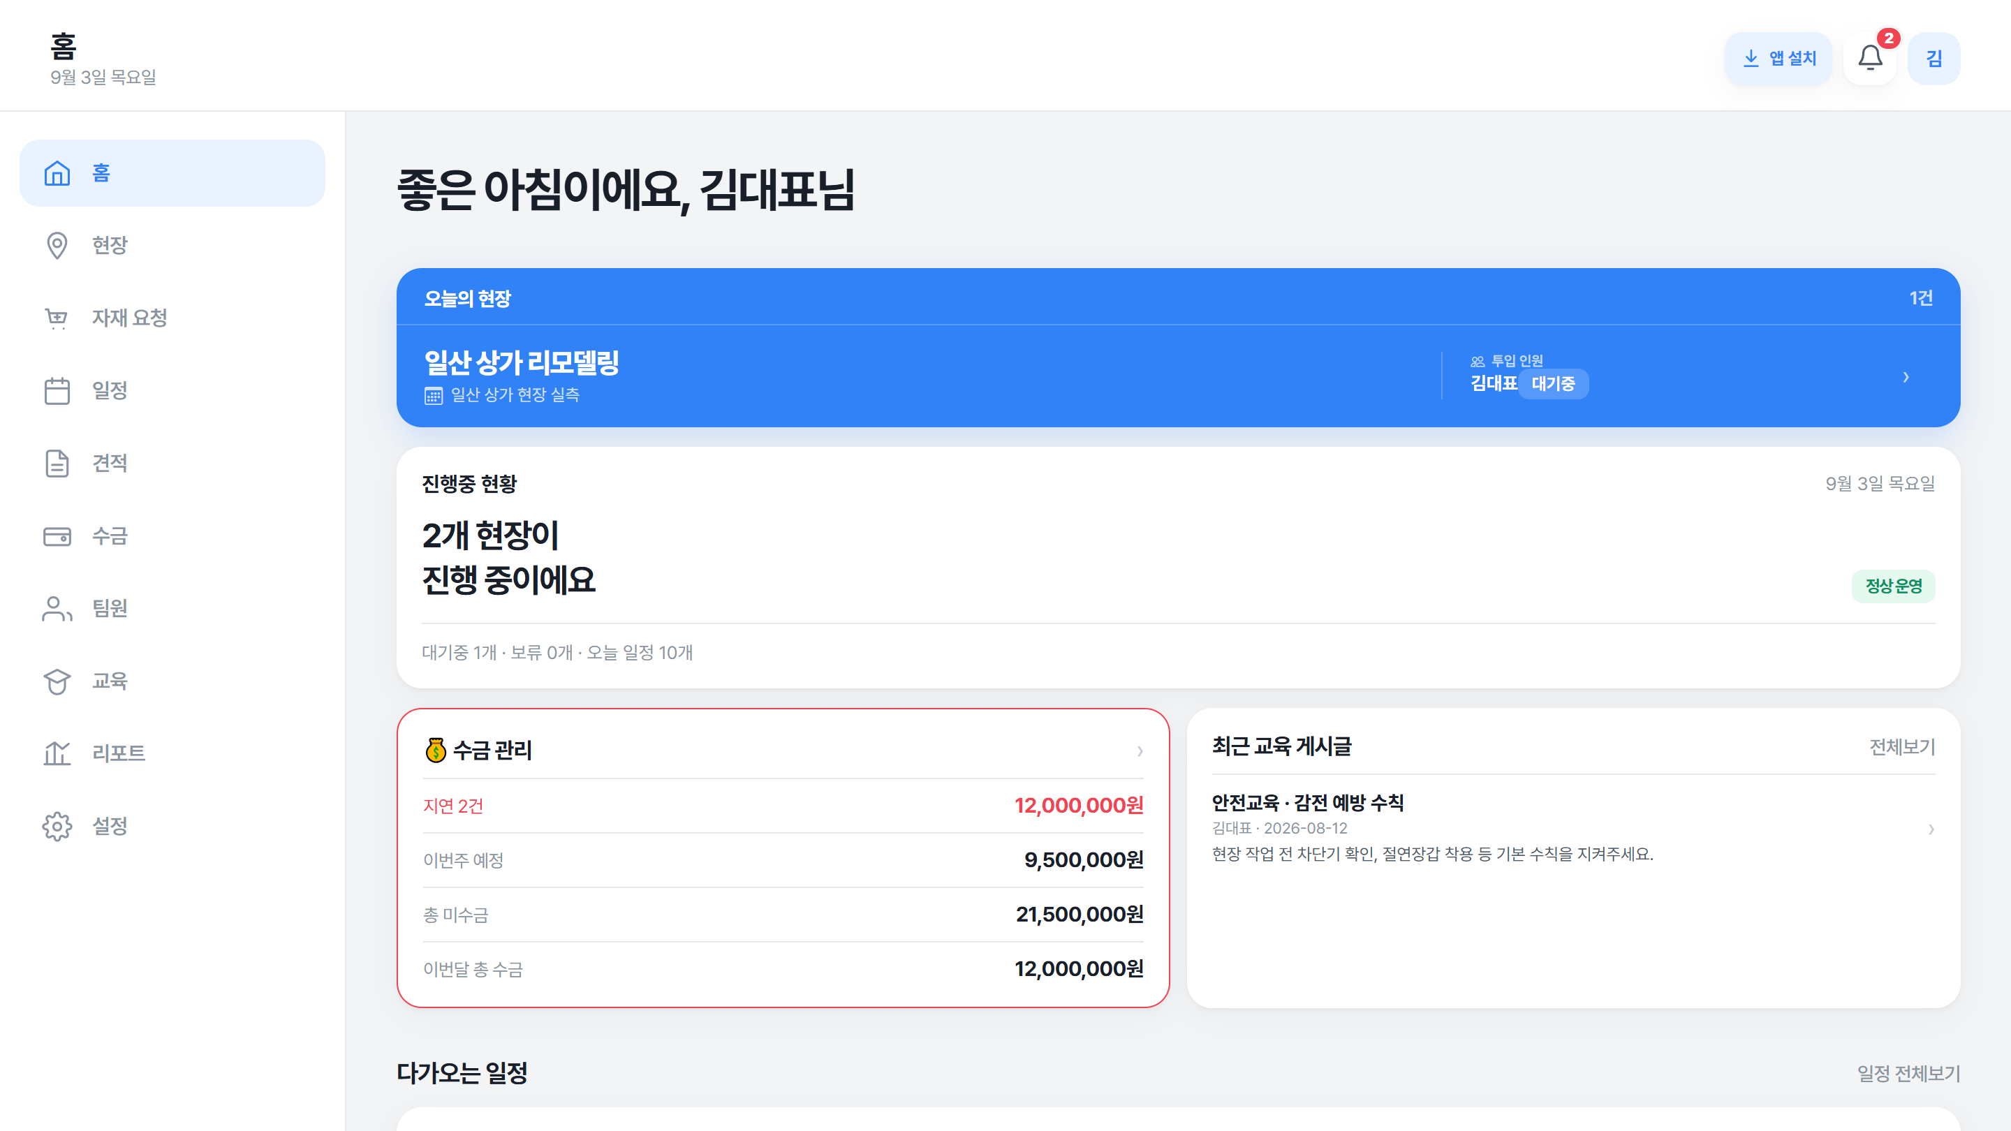Image resolution: width=2011 pixels, height=1131 pixels.
Task: Click 전체보기 in 최근 교육 게시글
Action: point(1901,747)
